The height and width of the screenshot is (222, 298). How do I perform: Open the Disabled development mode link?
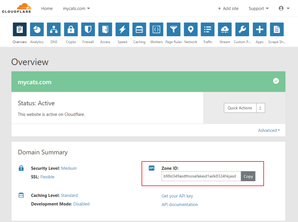[x=81, y=204]
